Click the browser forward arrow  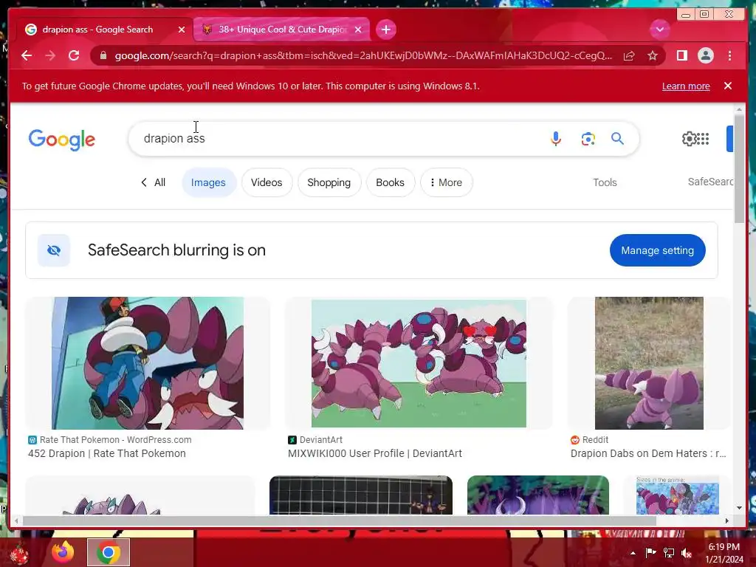50,55
